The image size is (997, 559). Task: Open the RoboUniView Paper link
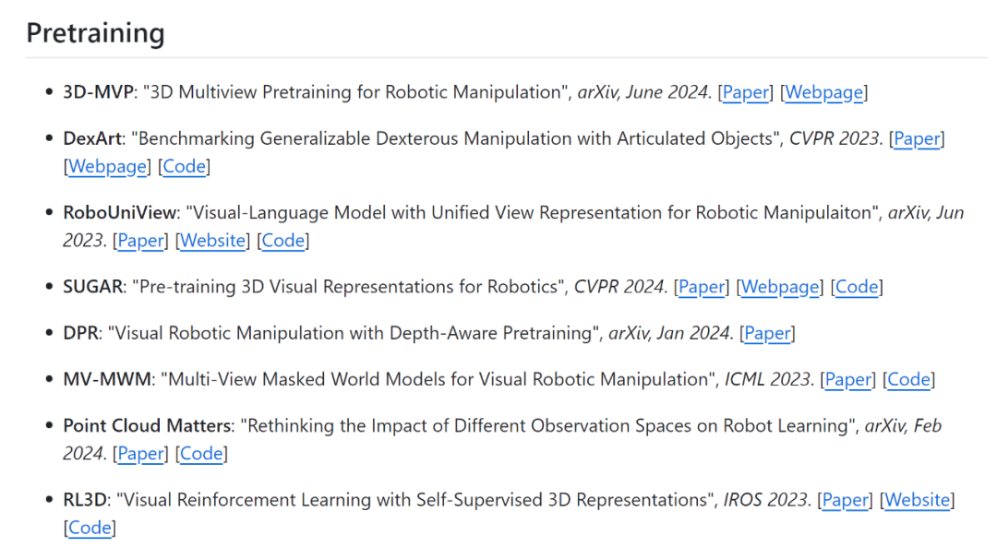click(x=140, y=241)
